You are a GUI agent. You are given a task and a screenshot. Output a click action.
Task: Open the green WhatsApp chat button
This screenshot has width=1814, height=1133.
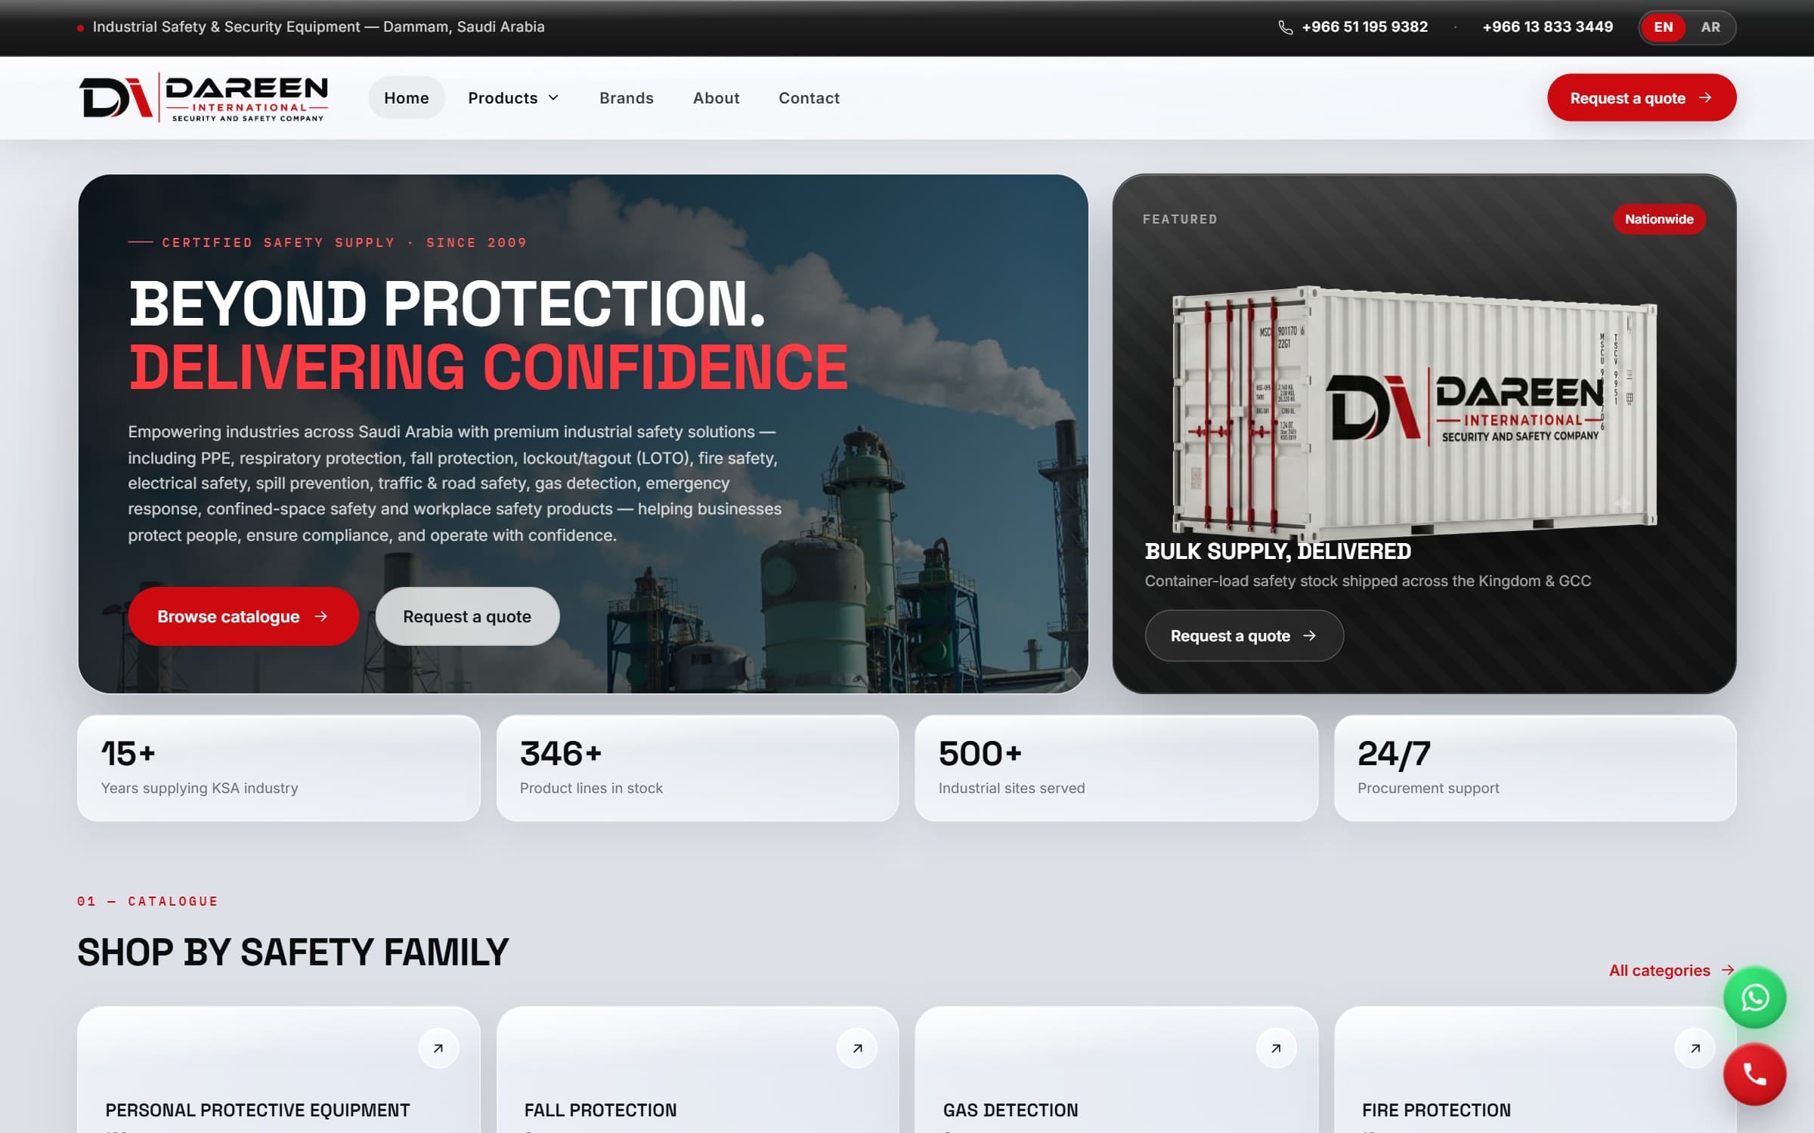click(x=1754, y=998)
